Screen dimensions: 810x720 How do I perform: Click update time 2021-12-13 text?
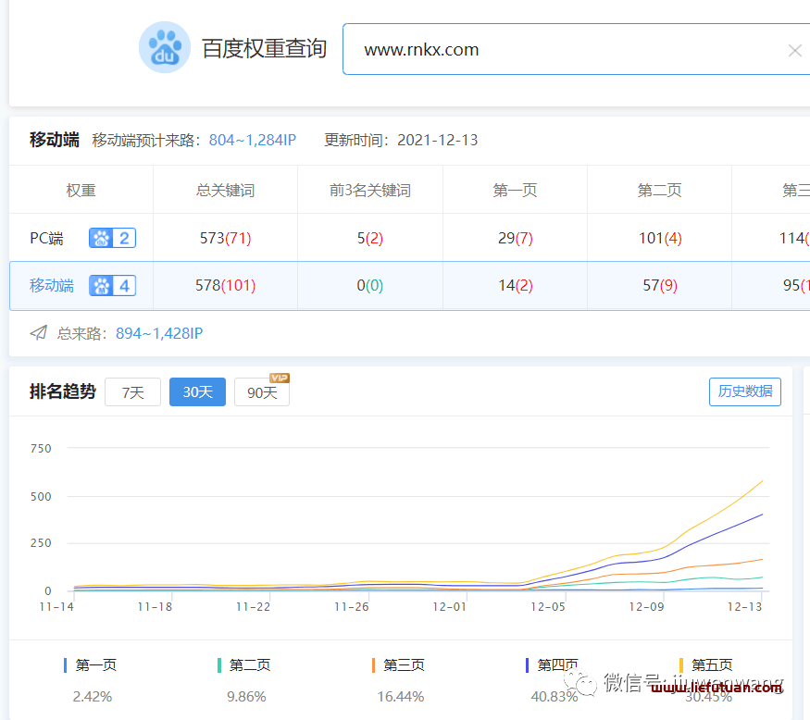click(x=438, y=140)
